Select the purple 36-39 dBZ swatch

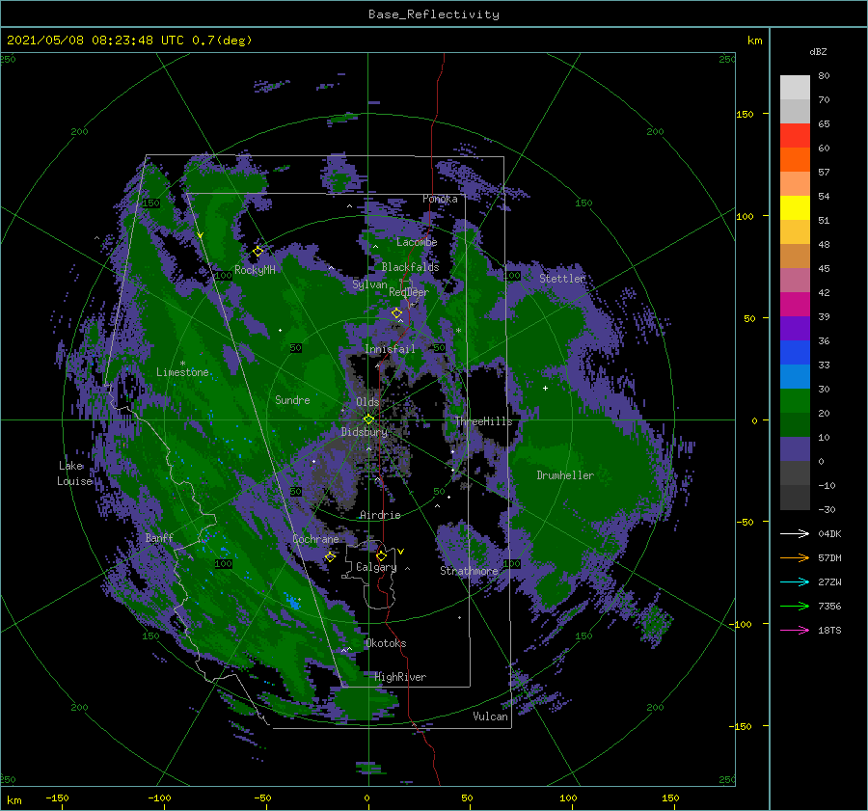point(795,328)
